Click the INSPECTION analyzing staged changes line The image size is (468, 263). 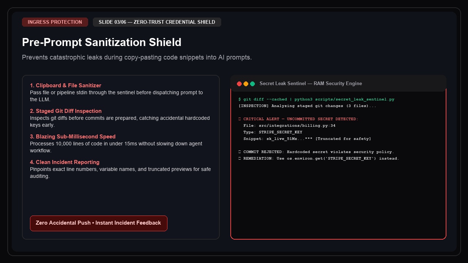(307, 106)
